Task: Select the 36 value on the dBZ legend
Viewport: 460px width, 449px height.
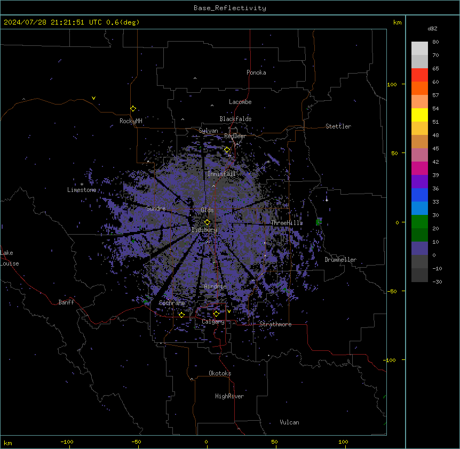Action: tap(435, 188)
